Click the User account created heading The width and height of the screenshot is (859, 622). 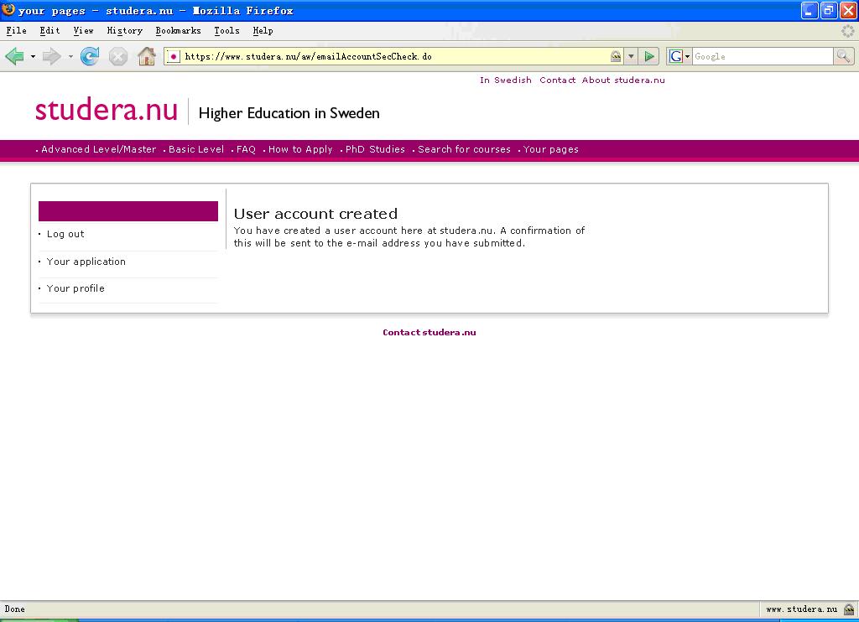(315, 214)
